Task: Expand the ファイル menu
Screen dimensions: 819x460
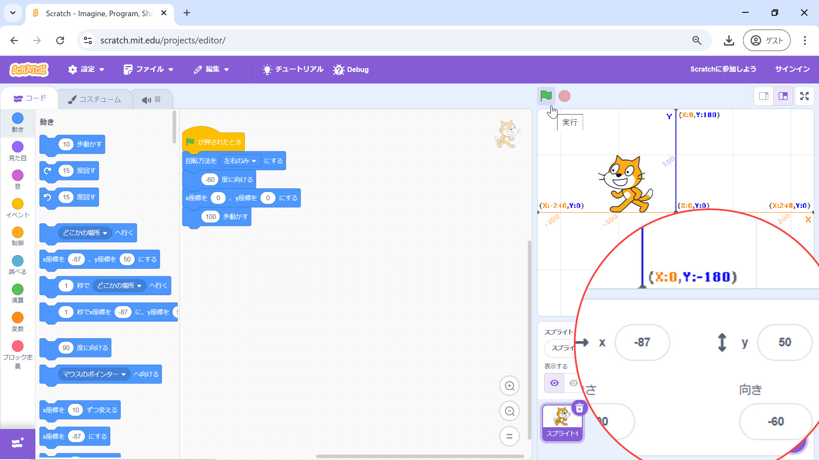Action: tap(148, 69)
